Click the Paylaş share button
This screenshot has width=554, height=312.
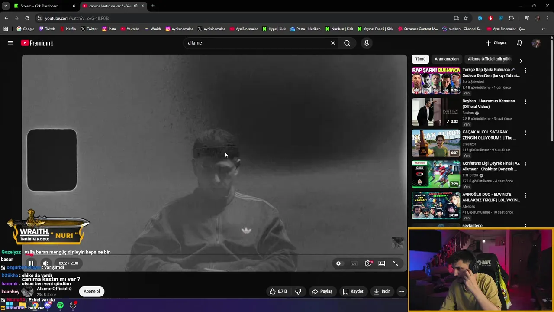pos(322,291)
